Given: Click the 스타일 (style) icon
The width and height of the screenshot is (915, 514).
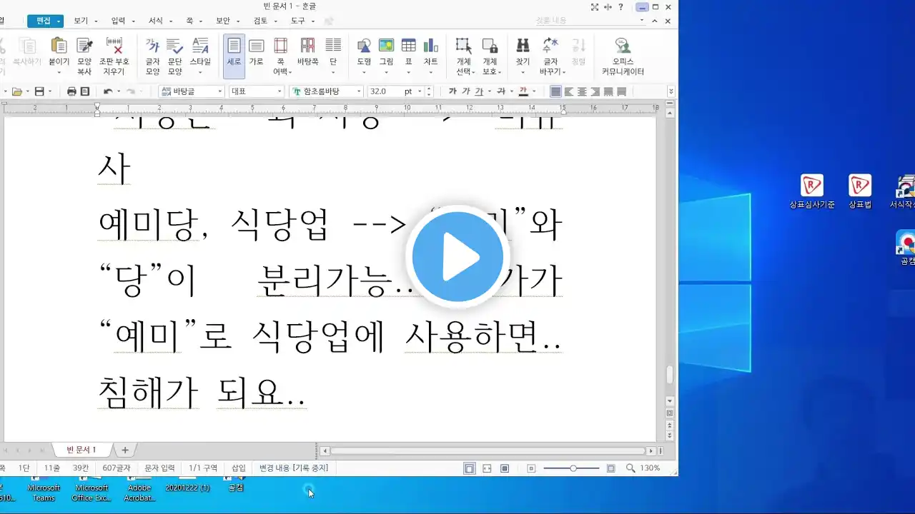Looking at the screenshot, I should point(200,46).
